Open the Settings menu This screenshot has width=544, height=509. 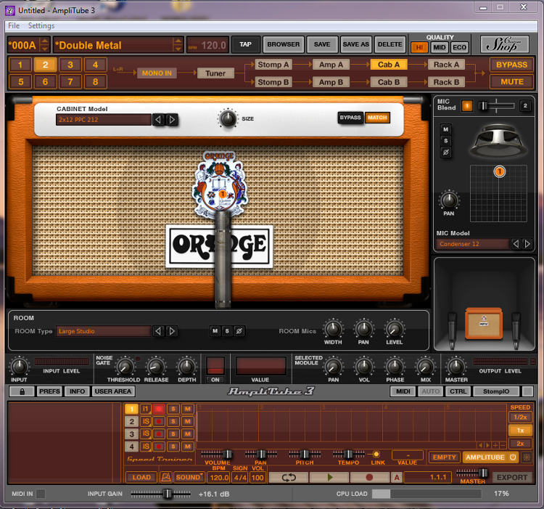[x=41, y=25]
